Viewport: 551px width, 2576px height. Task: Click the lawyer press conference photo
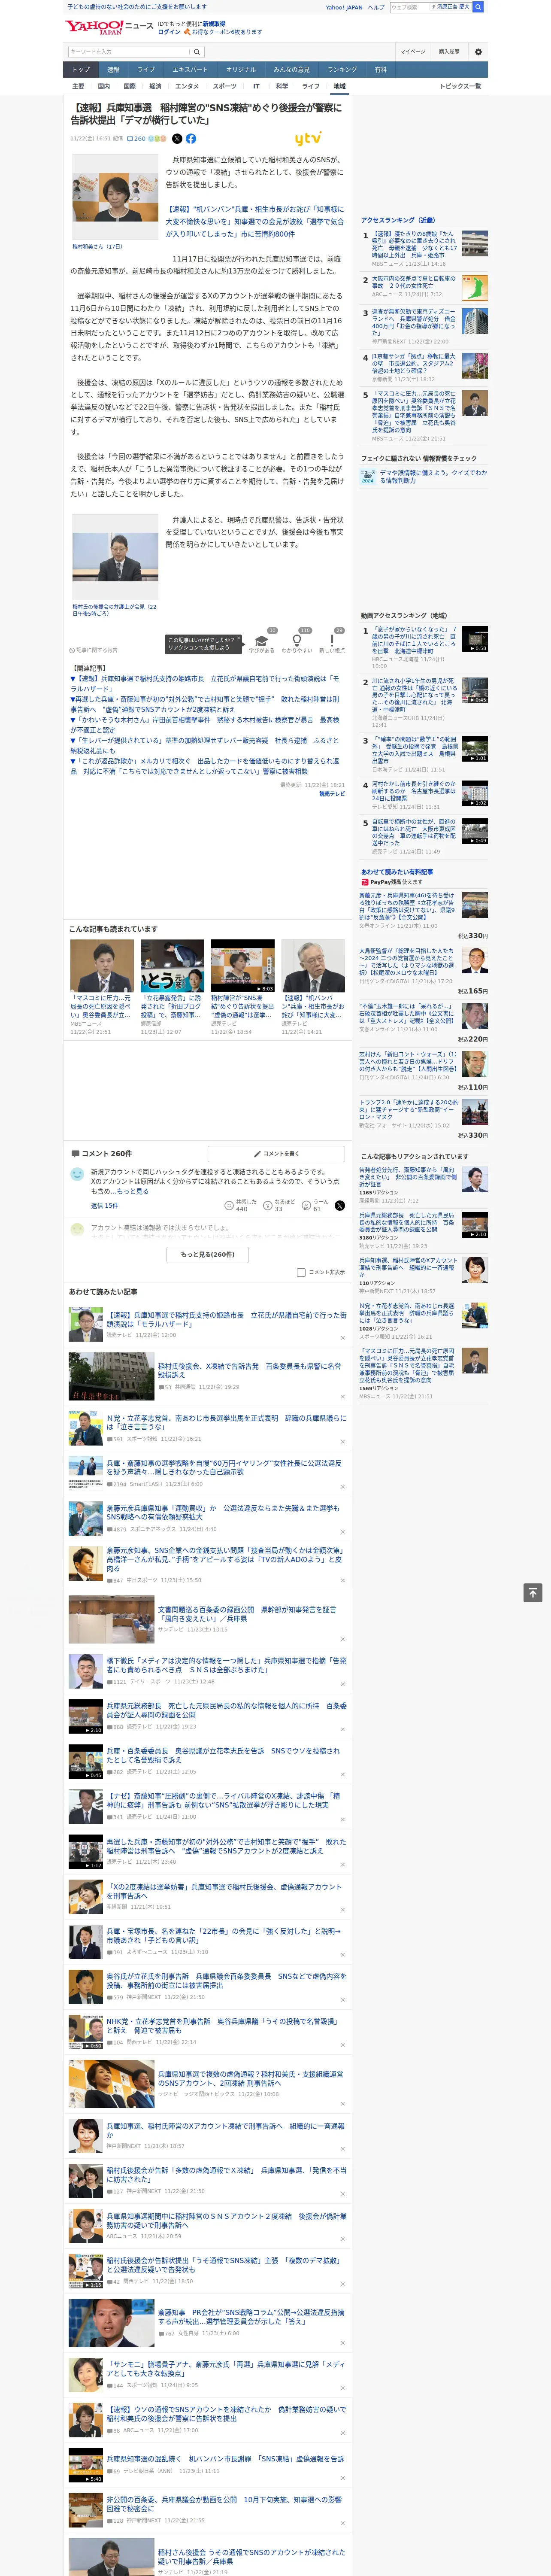tap(115, 556)
